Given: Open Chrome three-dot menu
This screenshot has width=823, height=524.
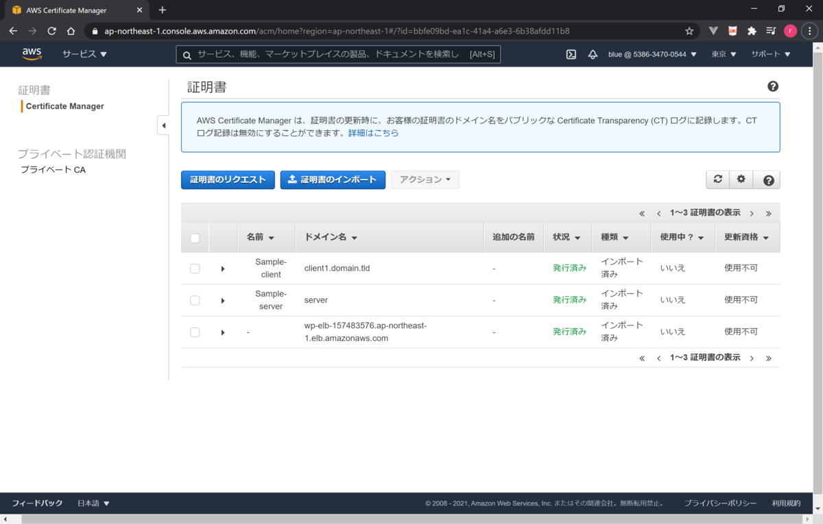Looking at the screenshot, I should pos(810,31).
